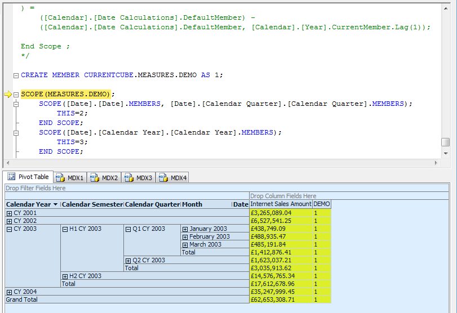
Task: Click the THIS=3 code line
Action: 72,142
